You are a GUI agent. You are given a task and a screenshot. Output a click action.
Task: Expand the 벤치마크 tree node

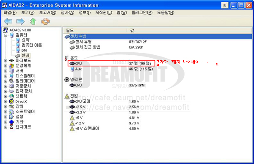pos(6,127)
